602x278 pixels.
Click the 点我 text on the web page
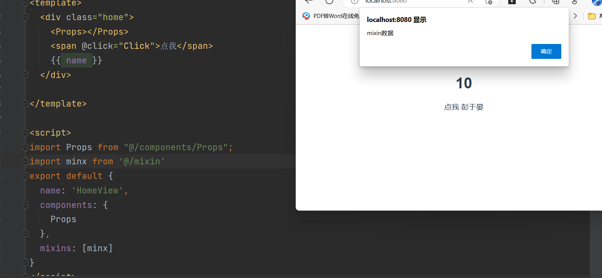[x=452, y=107]
